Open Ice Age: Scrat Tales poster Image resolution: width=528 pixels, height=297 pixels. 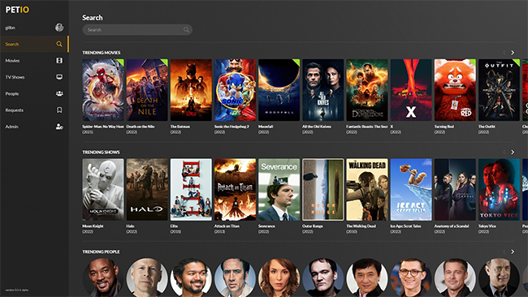pyautogui.click(x=411, y=190)
